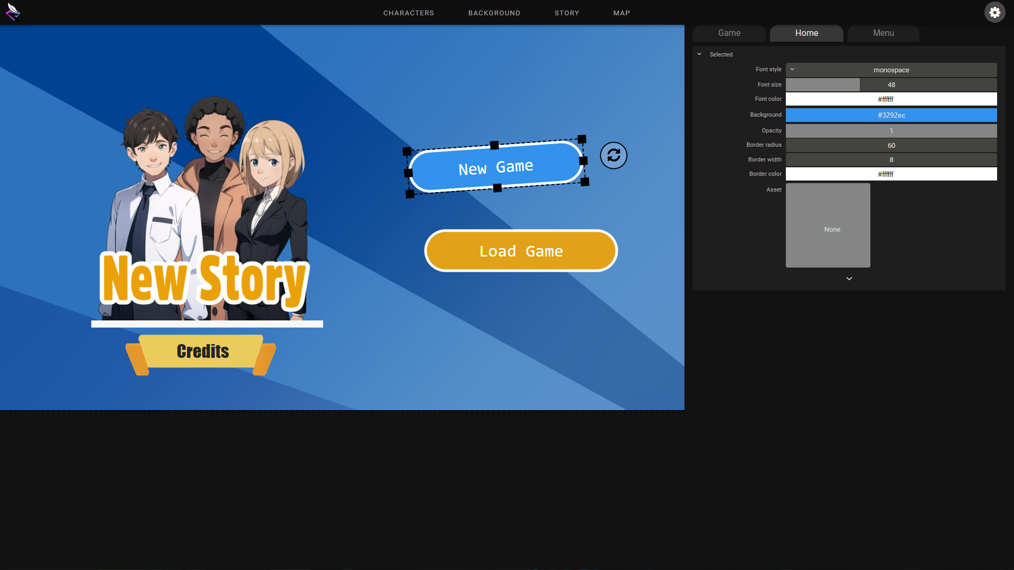Open the settings gear in the top-right

[x=995, y=12]
